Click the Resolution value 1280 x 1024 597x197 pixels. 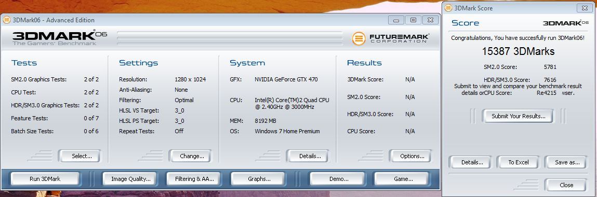pos(190,79)
